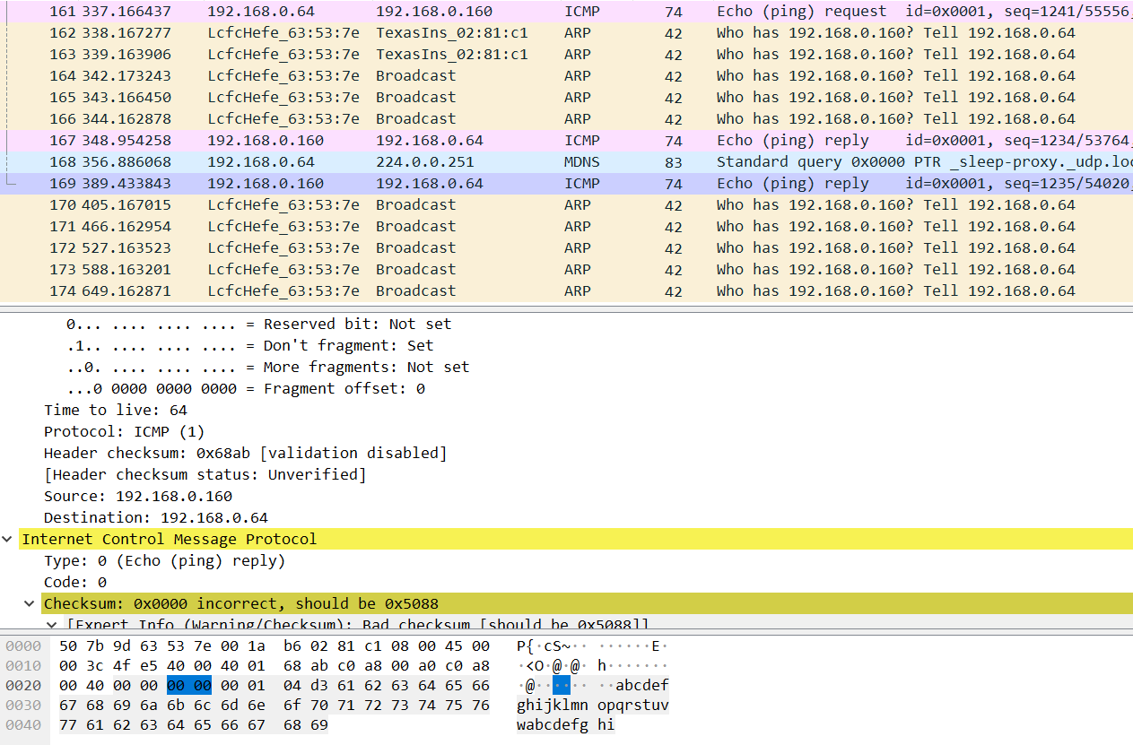Collapse the Checksum 0x0000 incorrect tree node
The image size is (1133, 745).
[31, 603]
